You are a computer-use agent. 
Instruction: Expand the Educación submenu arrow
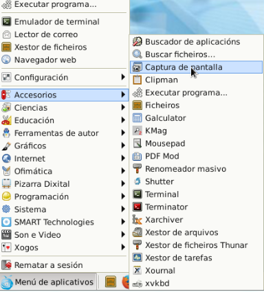(123, 120)
